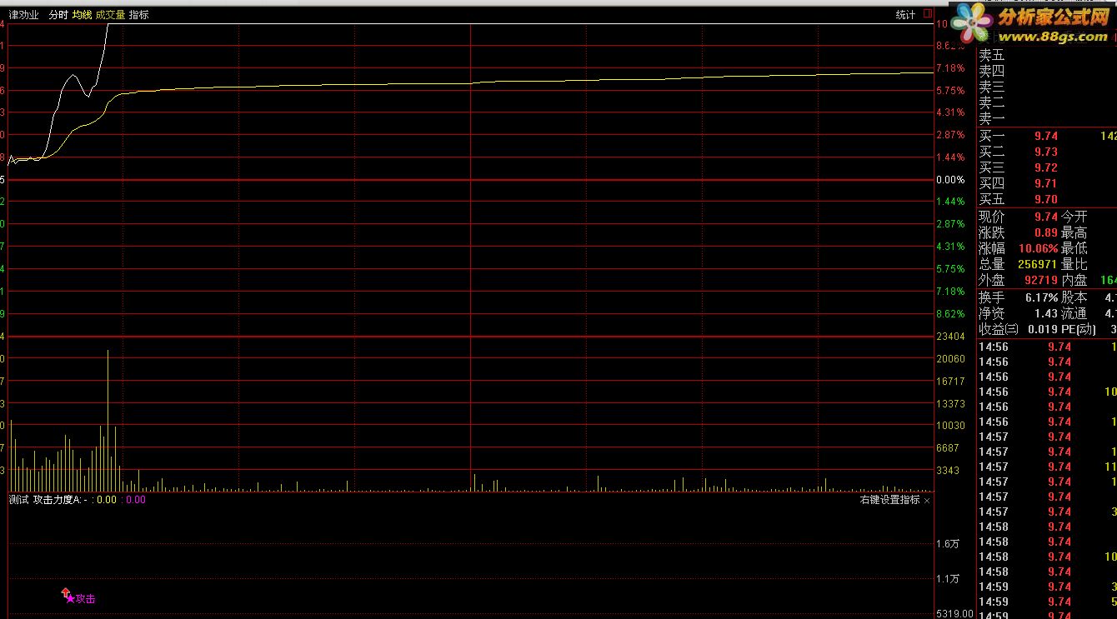The height and width of the screenshot is (619, 1117).
Task: Click the 买四 price 9.71
Action: (1046, 183)
